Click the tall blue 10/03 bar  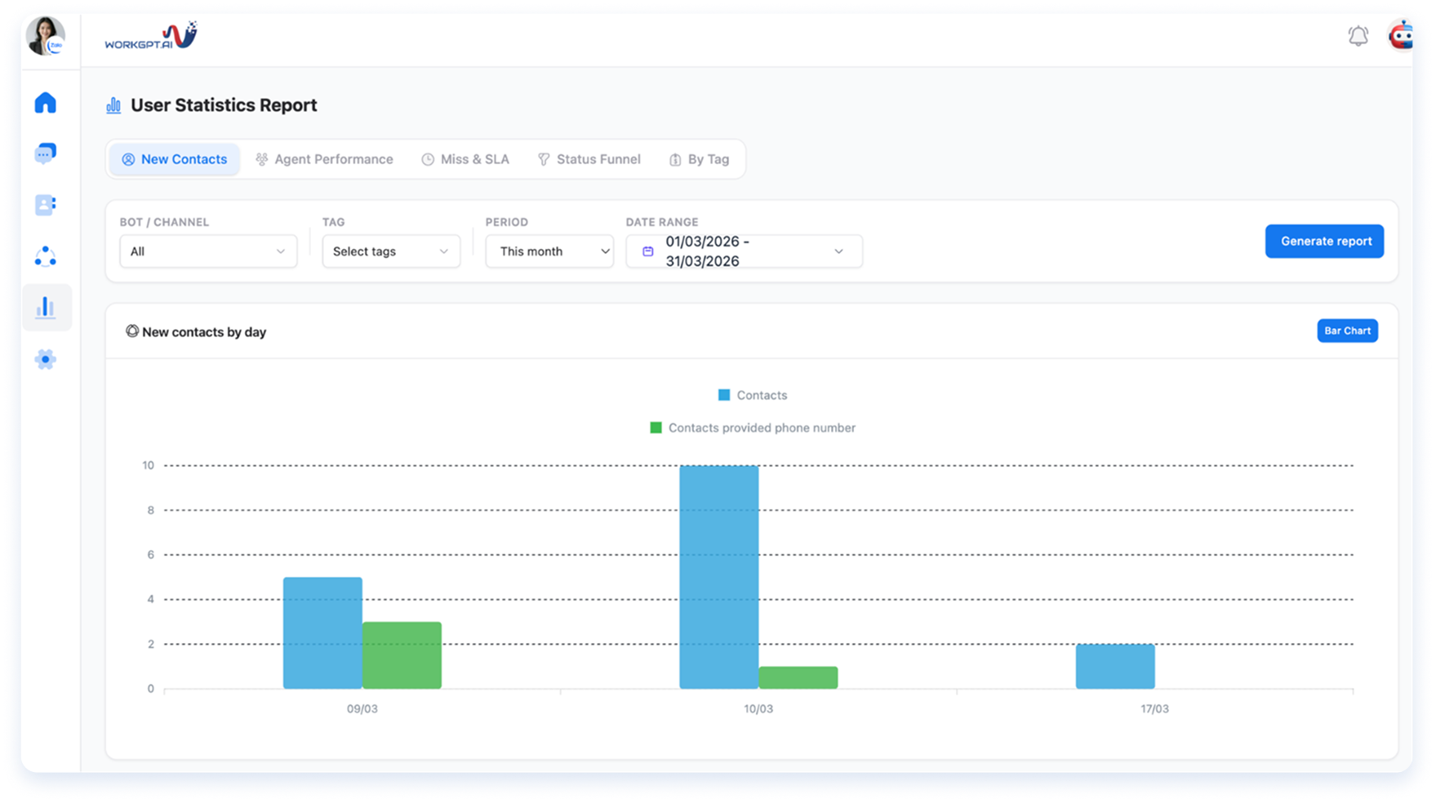(718, 577)
